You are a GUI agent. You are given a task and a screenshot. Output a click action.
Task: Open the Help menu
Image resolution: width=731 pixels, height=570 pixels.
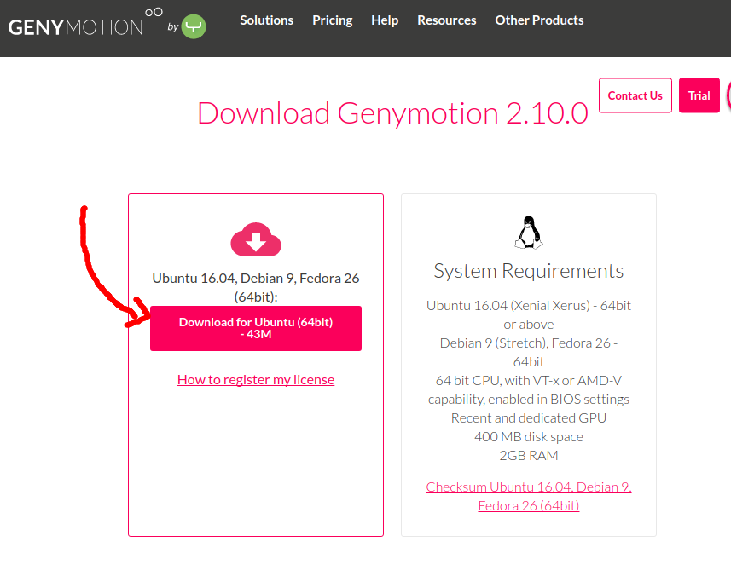point(385,20)
